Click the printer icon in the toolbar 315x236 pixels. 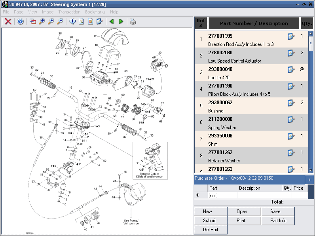coord(133,21)
